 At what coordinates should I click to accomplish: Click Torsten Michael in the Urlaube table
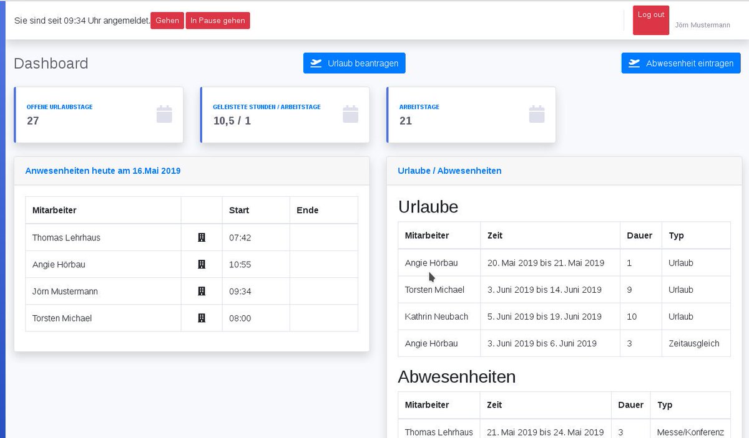coord(434,290)
